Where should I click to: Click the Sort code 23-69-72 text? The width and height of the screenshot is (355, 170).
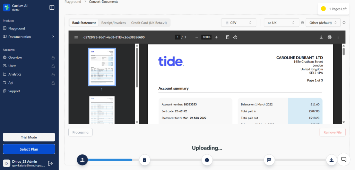174,111
